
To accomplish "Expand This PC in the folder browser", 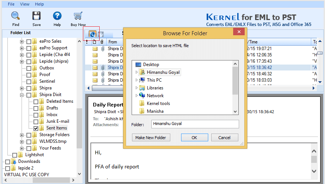I will (x=136, y=80).
